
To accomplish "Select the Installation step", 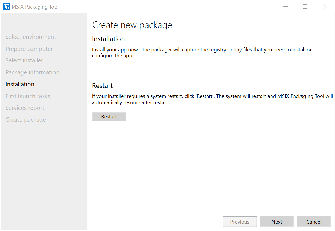I will pyautogui.click(x=20, y=84).
